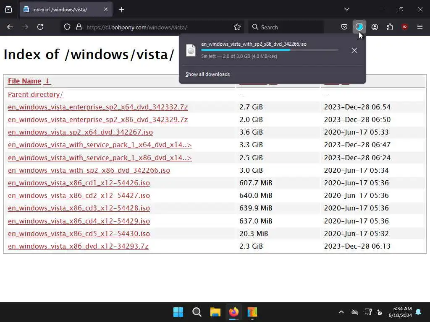Reload the current page

(40, 27)
